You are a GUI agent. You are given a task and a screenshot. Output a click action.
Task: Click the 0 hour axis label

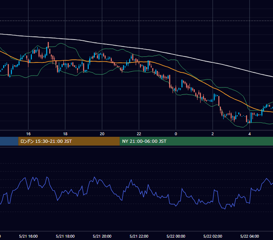176,134
